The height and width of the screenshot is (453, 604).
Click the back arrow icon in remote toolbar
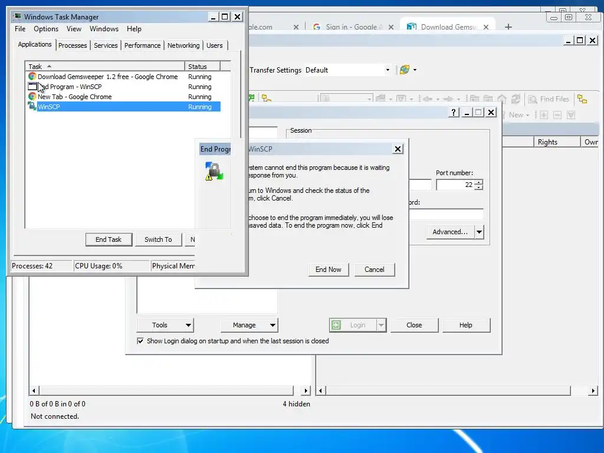[x=427, y=99]
